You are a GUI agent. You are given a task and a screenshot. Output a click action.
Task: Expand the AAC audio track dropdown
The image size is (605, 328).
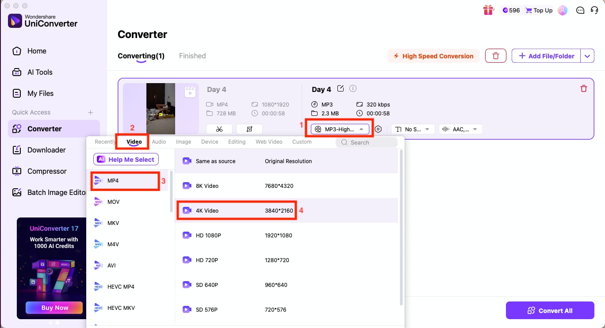460,129
